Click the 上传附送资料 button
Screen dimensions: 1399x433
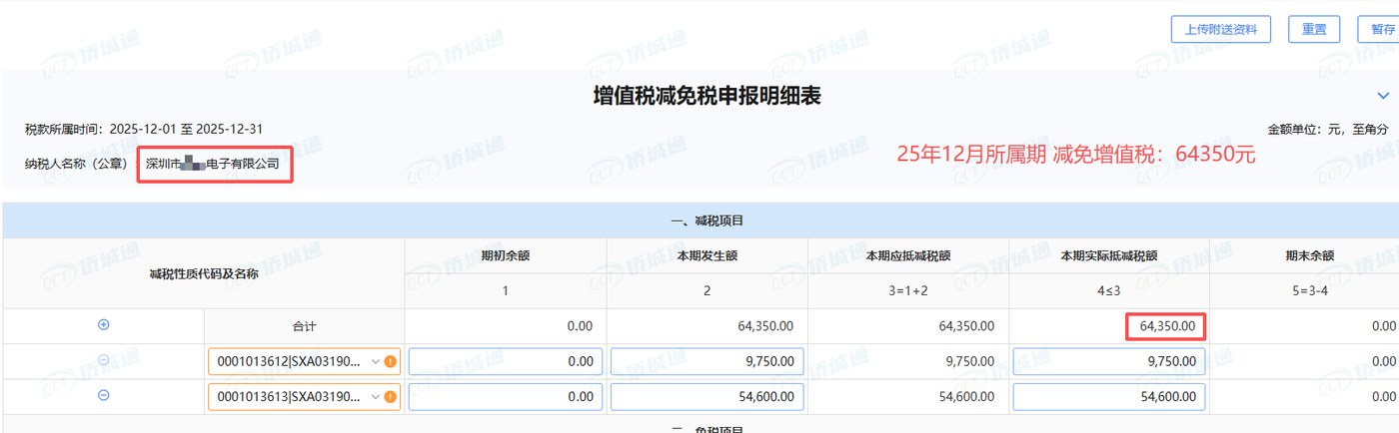1220,29
